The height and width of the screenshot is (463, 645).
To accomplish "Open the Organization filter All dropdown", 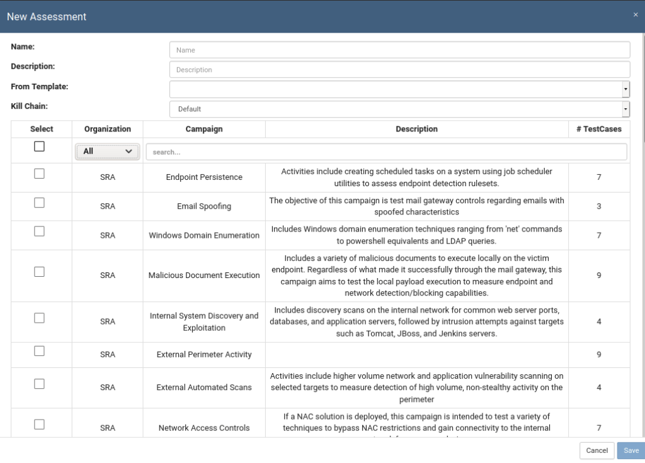I will (x=107, y=152).
